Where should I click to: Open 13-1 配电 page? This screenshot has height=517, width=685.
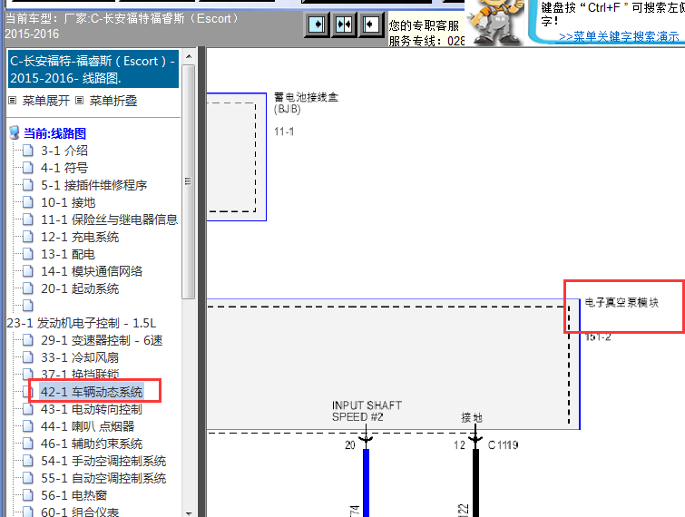(x=68, y=254)
